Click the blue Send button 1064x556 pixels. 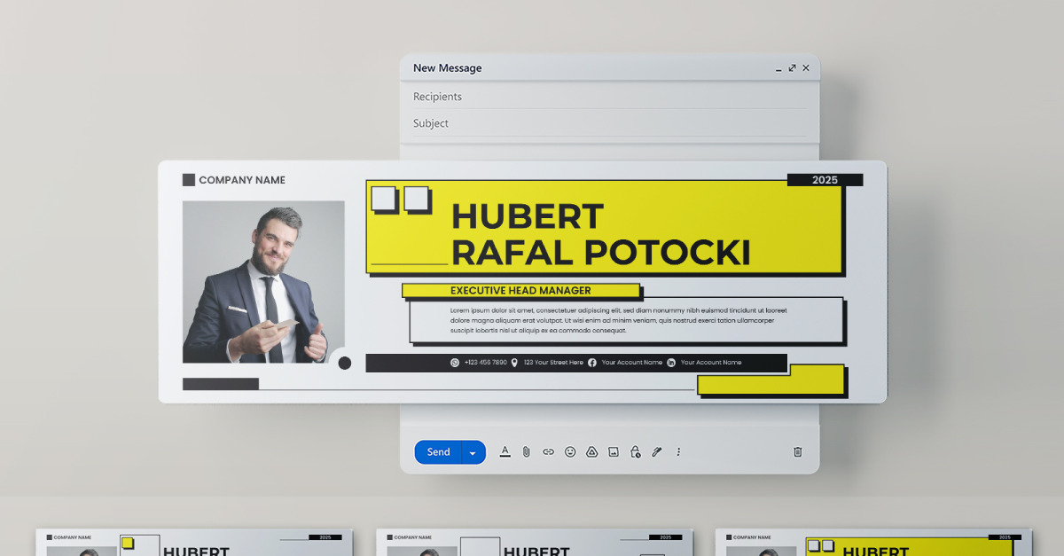pos(439,452)
